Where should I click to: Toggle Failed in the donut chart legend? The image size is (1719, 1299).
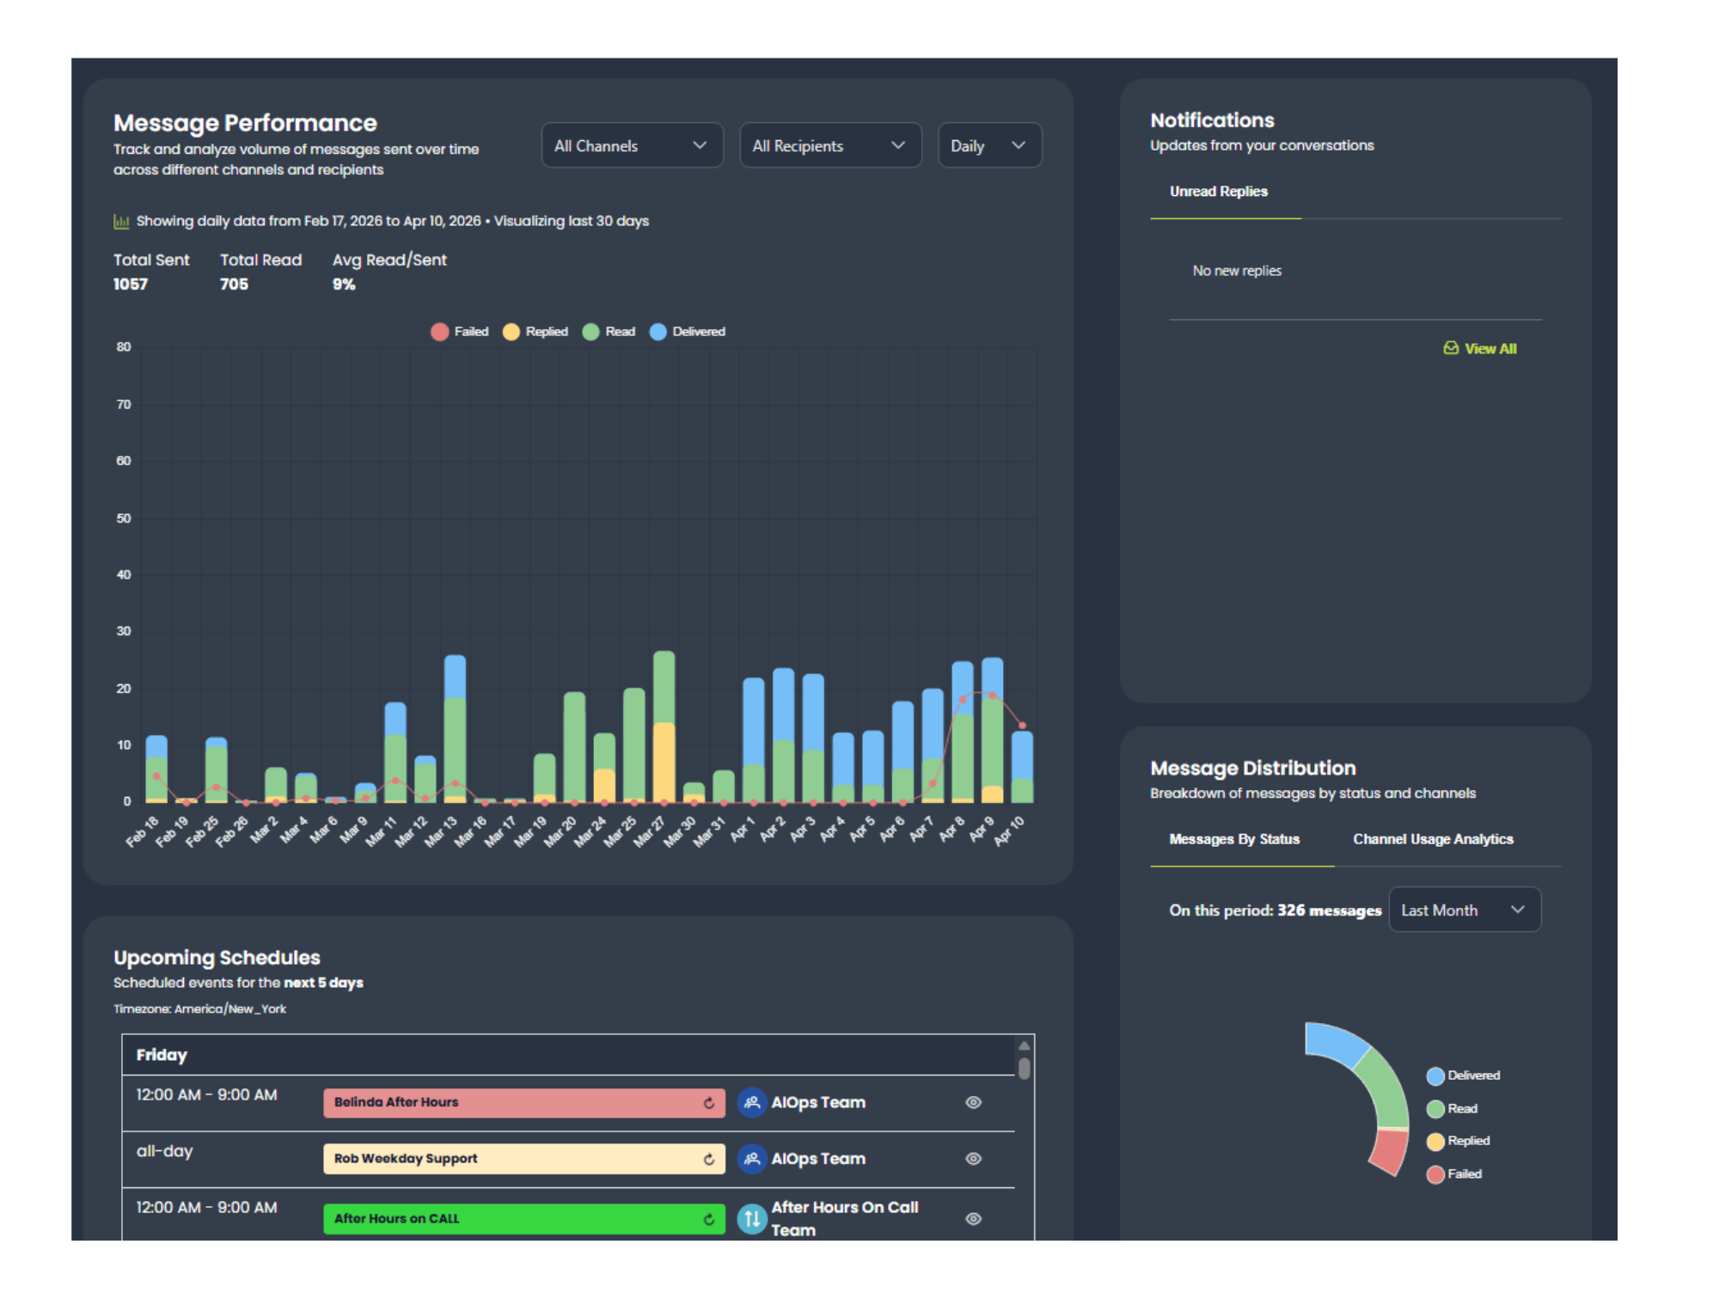1453,1174
